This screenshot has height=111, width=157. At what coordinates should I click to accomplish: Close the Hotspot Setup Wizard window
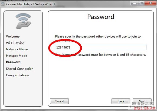pos(151,3)
